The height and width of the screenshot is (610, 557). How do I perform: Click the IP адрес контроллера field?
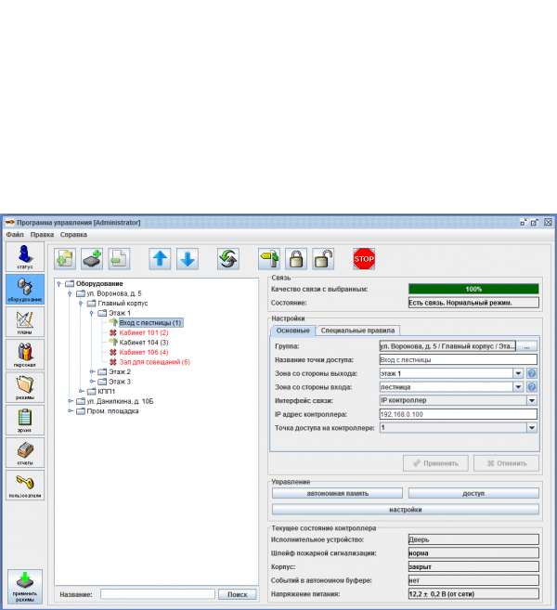point(458,414)
